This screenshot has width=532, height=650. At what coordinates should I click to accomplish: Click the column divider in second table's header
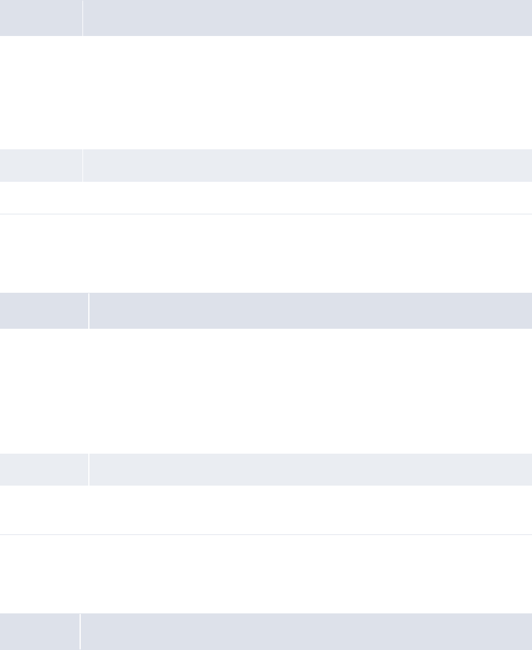[x=88, y=311]
